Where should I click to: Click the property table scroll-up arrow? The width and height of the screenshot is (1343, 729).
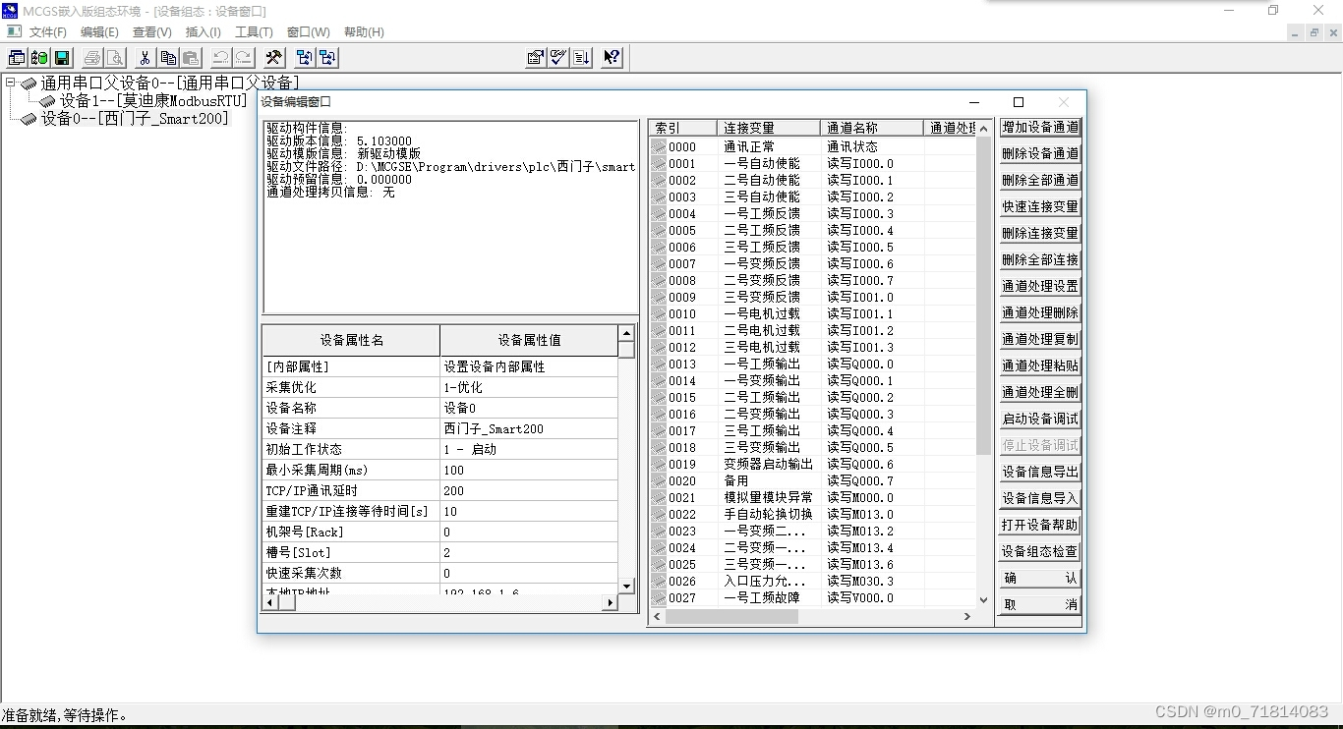pyautogui.click(x=626, y=333)
